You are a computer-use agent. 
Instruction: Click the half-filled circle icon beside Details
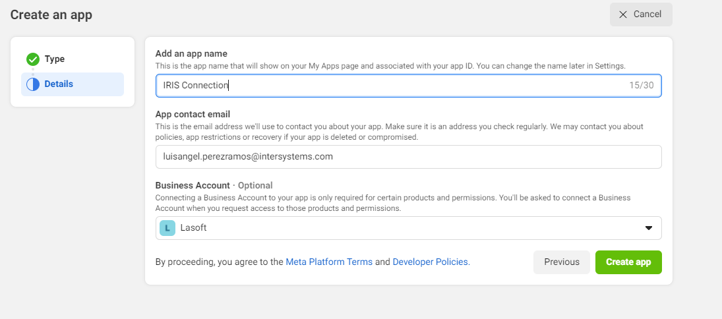click(x=33, y=84)
